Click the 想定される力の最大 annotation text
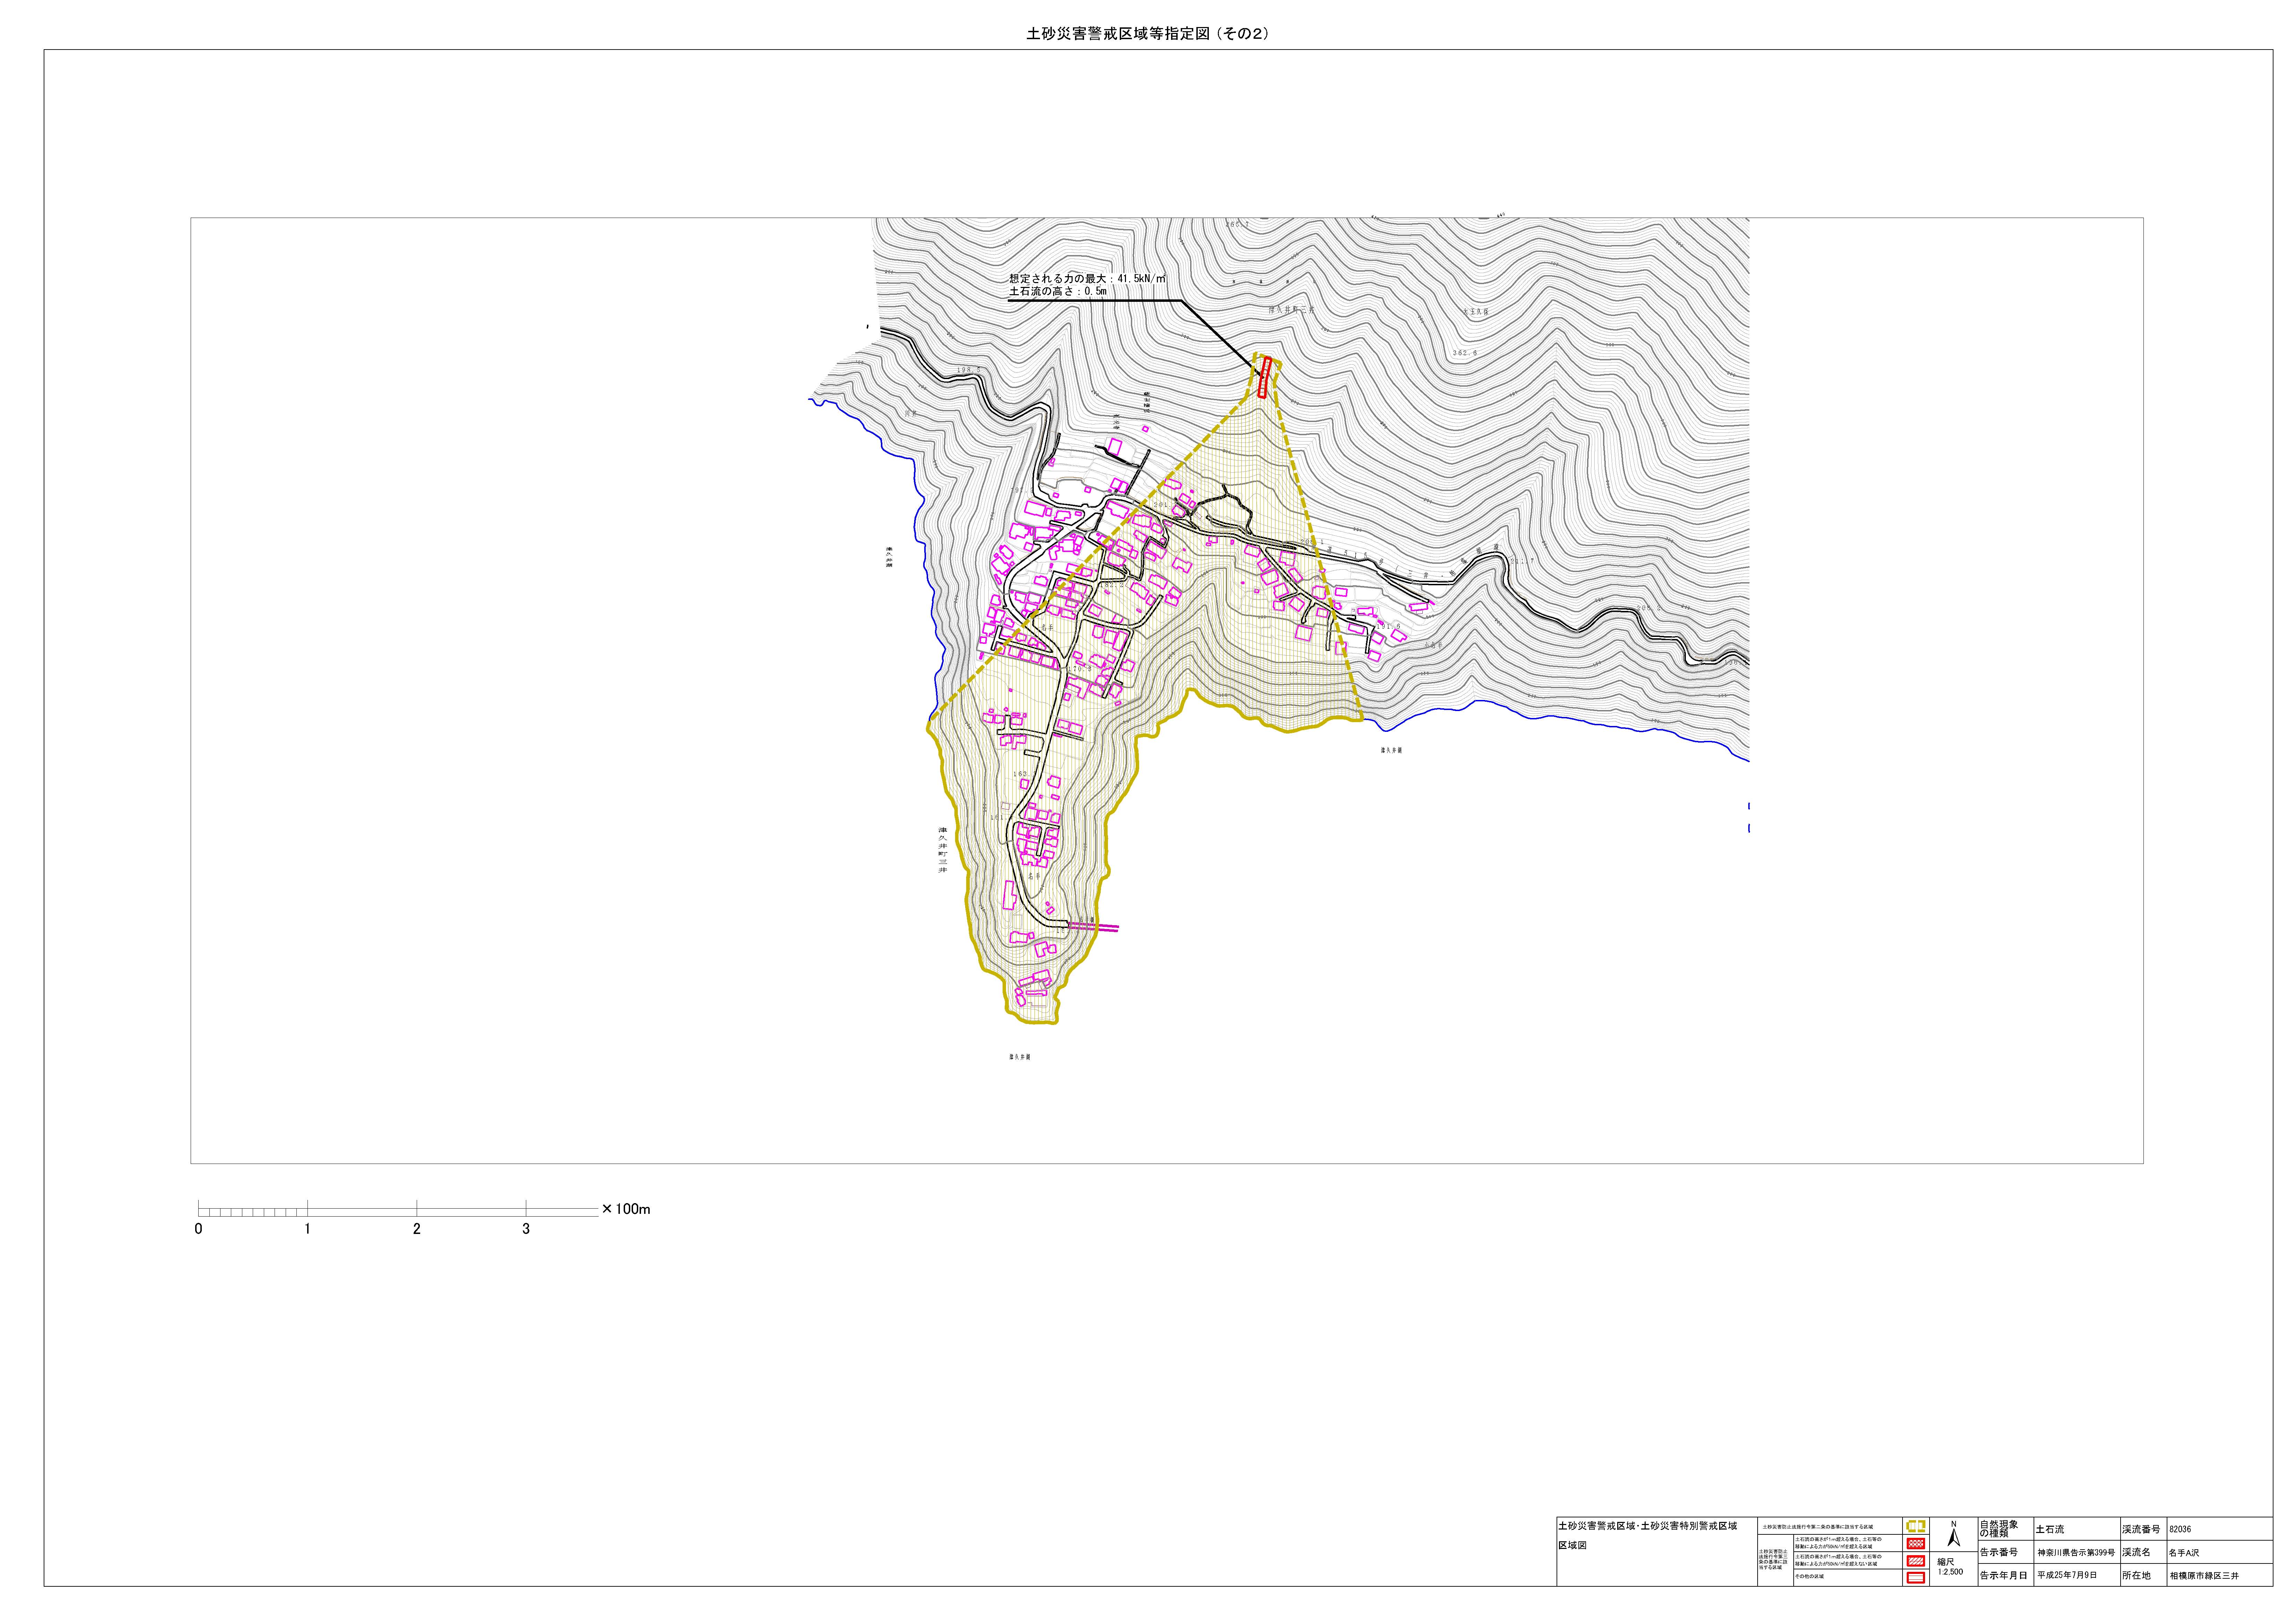Image resolution: width=2296 pixels, height=1621 pixels. click(1087, 279)
